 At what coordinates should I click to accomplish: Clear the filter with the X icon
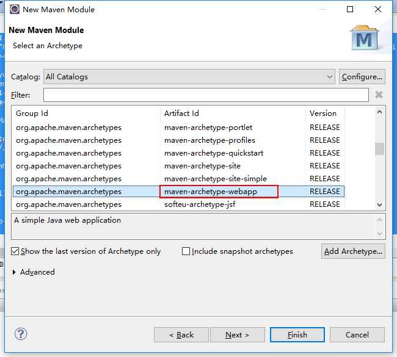click(x=379, y=95)
